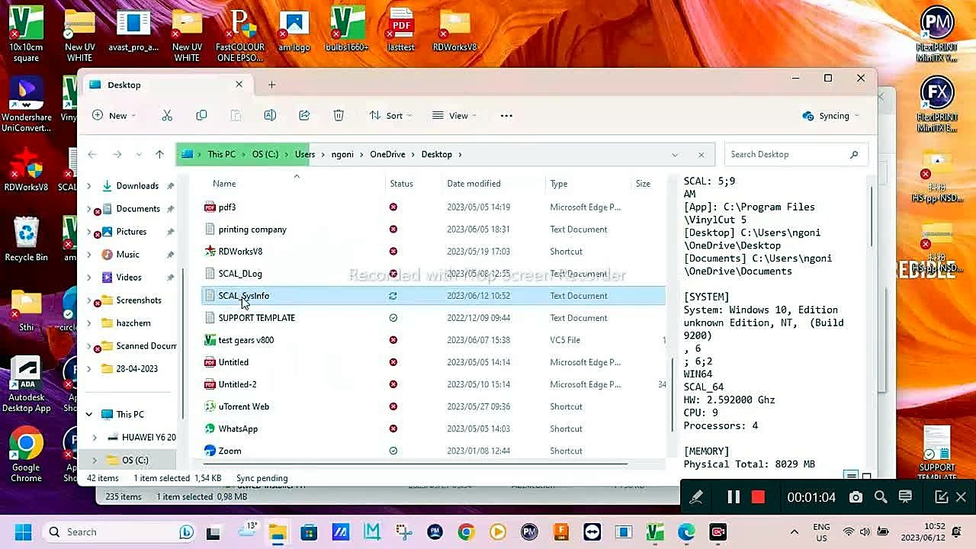Open the Recycle Bin desktop icon

point(26,239)
